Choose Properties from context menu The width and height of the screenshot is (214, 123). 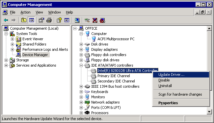pyautogui.click(x=181, y=103)
